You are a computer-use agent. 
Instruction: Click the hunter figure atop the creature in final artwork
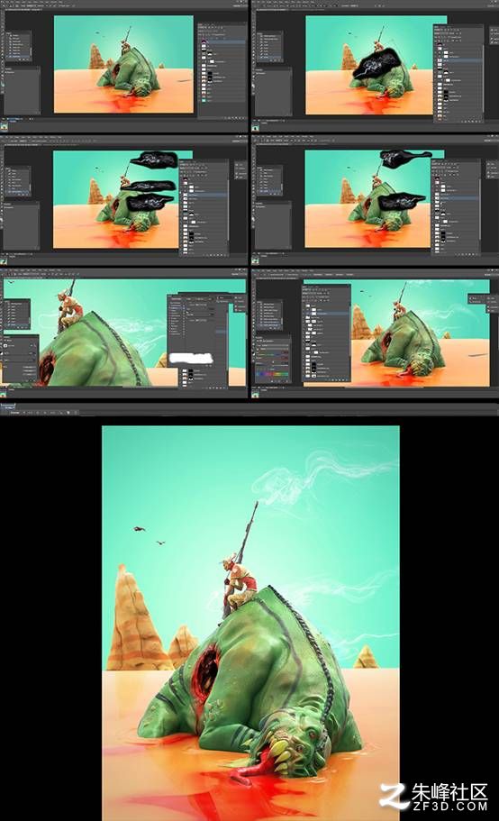click(239, 583)
